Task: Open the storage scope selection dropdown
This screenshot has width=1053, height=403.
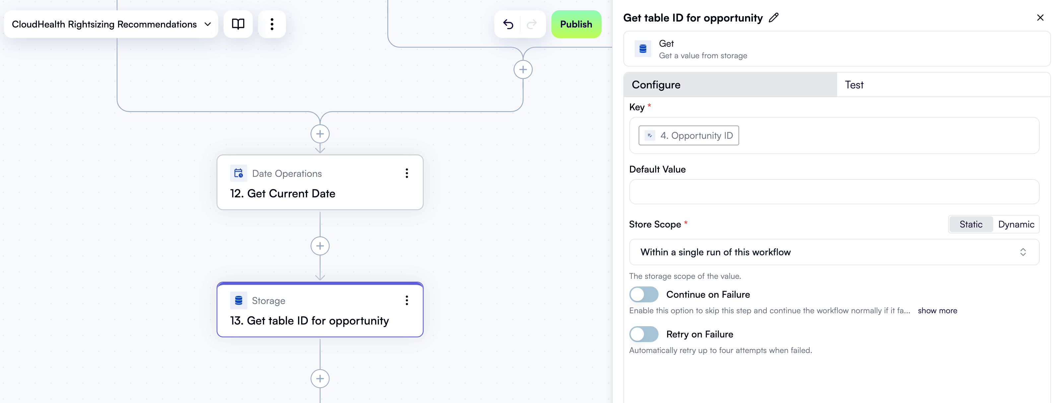Action: (834, 252)
